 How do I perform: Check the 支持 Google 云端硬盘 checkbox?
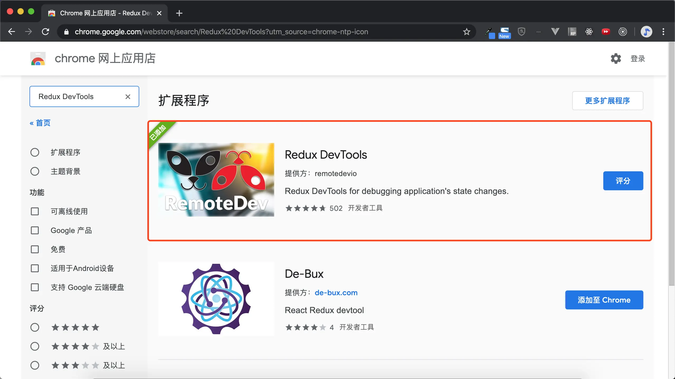point(35,287)
